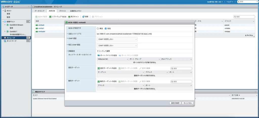Click the localhost.localdomain storage title icon
The height and width of the screenshot is (118, 259).
tap(34, 7)
